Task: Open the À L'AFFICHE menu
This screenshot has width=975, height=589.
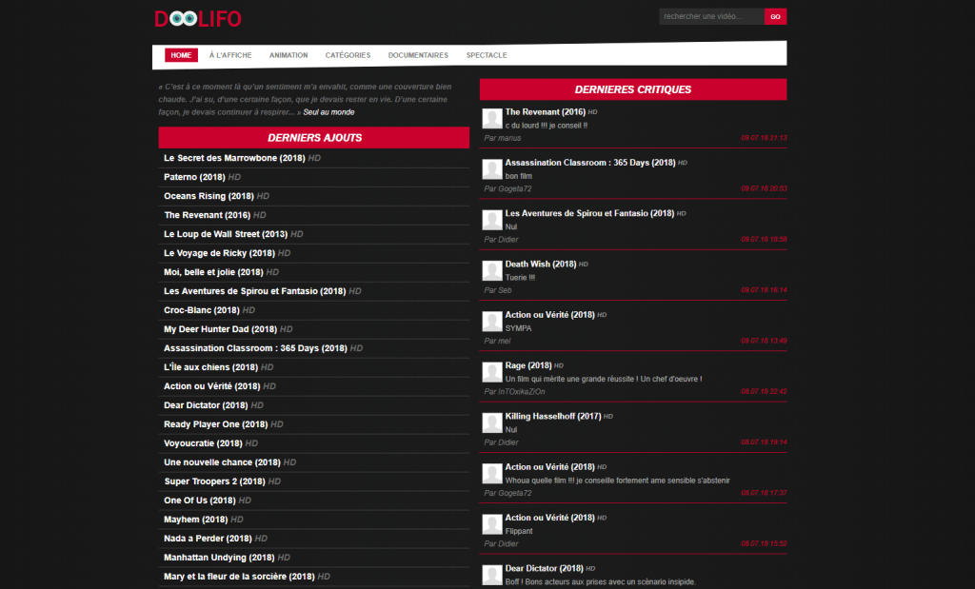Action: pos(230,55)
